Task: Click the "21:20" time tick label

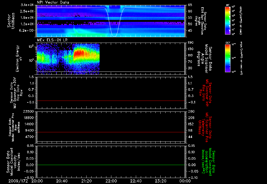Action: pos(87,181)
